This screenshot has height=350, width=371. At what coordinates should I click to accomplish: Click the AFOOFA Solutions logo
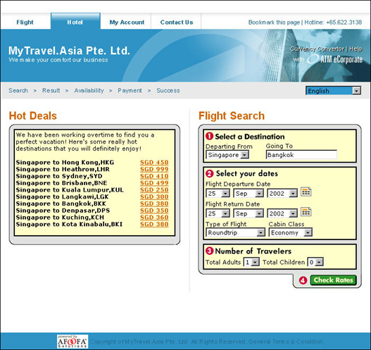point(73,342)
